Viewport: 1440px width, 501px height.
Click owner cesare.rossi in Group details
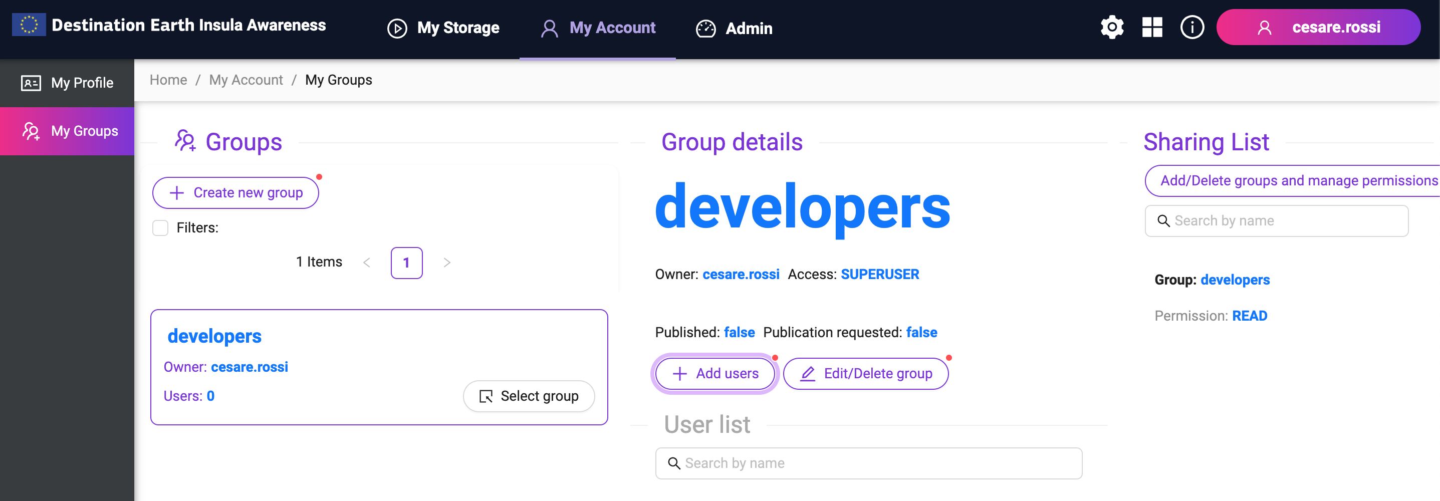741,275
